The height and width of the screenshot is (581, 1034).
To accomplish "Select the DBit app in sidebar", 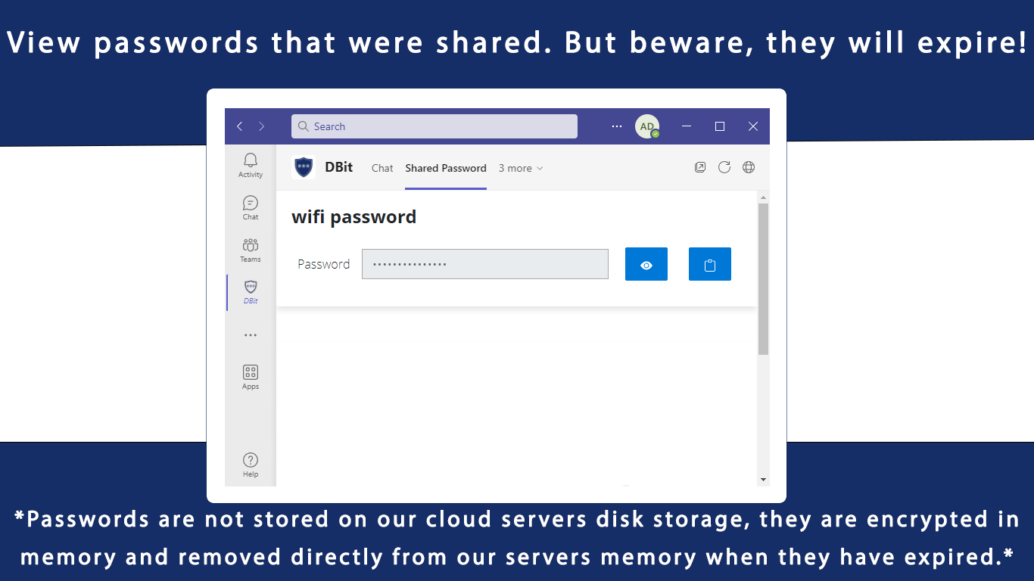I will click(x=251, y=291).
